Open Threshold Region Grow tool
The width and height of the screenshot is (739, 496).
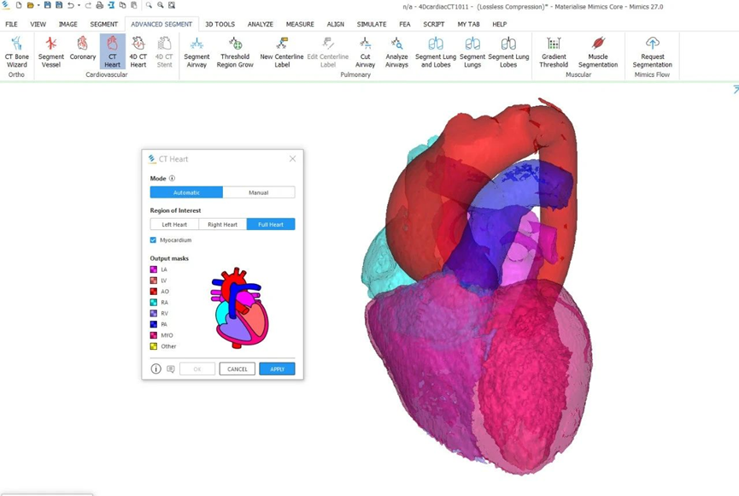click(x=235, y=52)
